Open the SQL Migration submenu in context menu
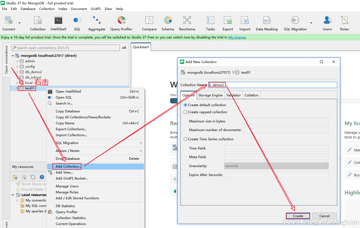Viewport: 360px width, 228px height. click(95, 143)
